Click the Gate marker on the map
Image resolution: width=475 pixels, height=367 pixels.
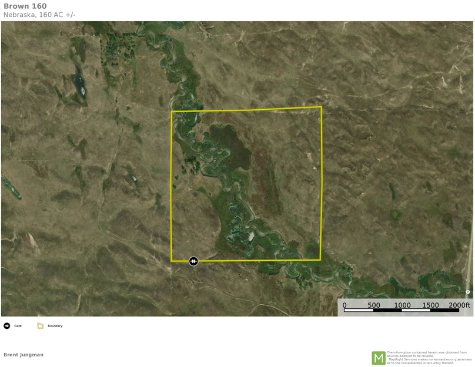point(193,261)
